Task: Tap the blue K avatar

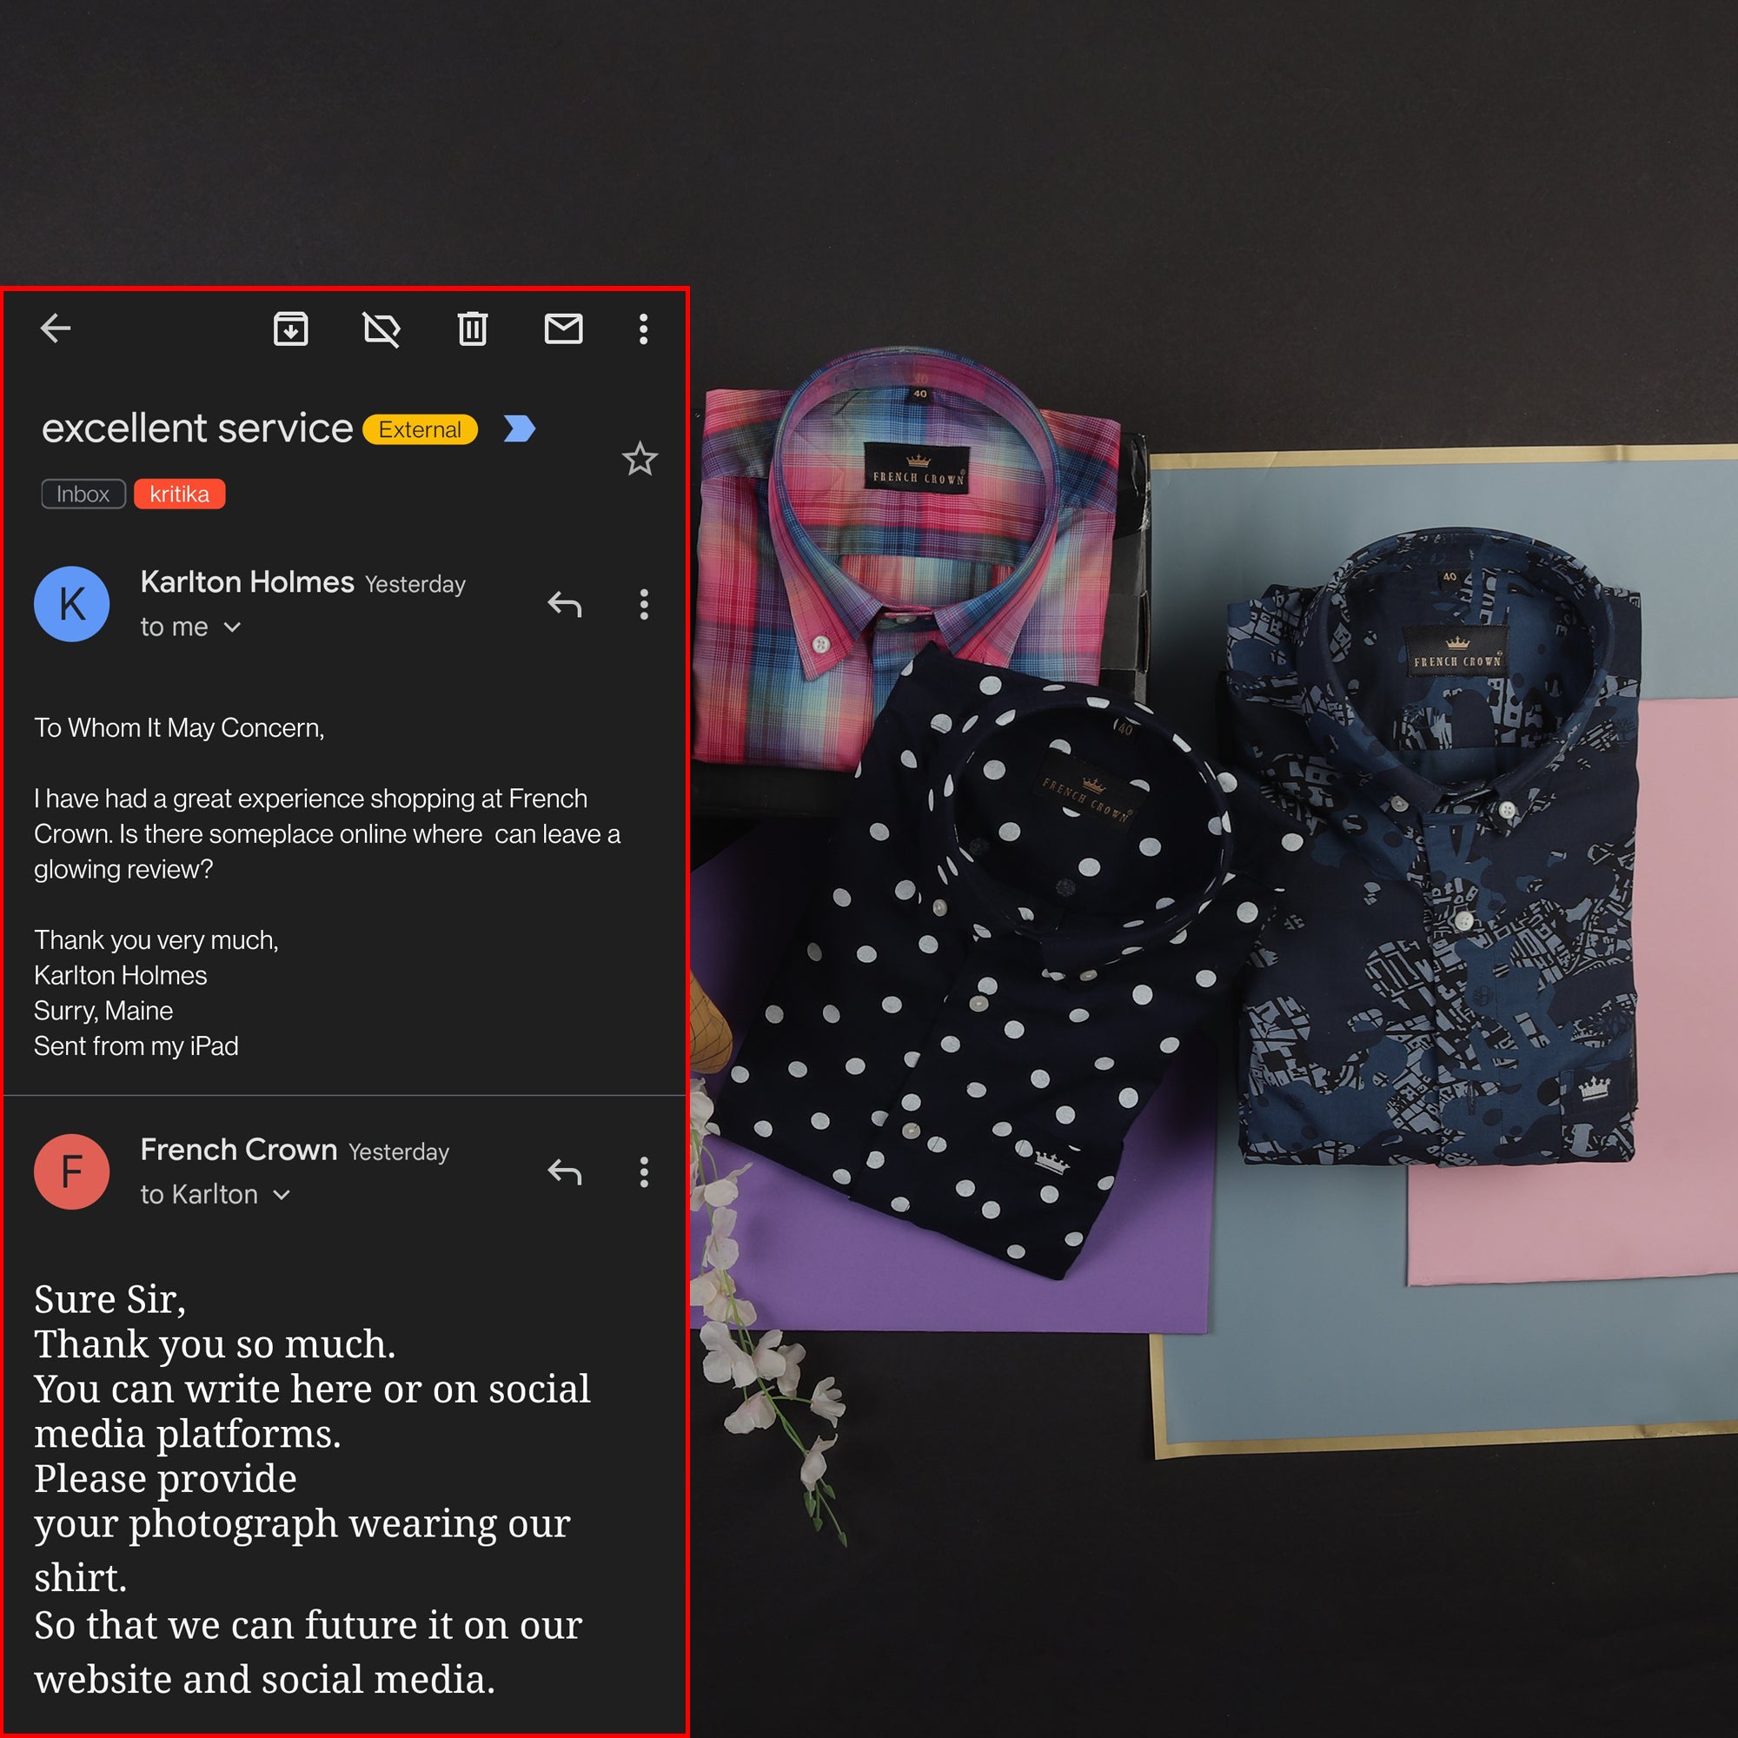Action: [x=72, y=604]
